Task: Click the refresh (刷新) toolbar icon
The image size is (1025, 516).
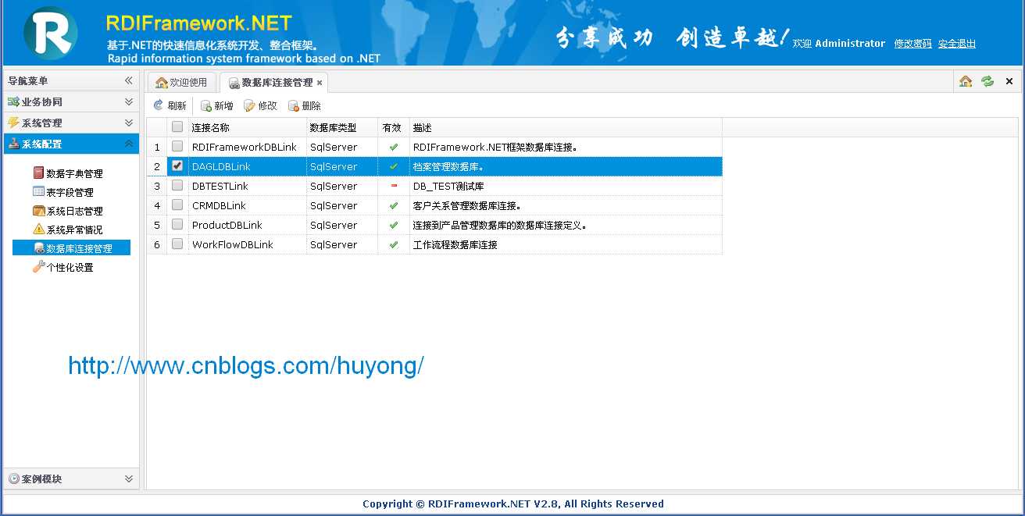Action: (x=159, y=105)
